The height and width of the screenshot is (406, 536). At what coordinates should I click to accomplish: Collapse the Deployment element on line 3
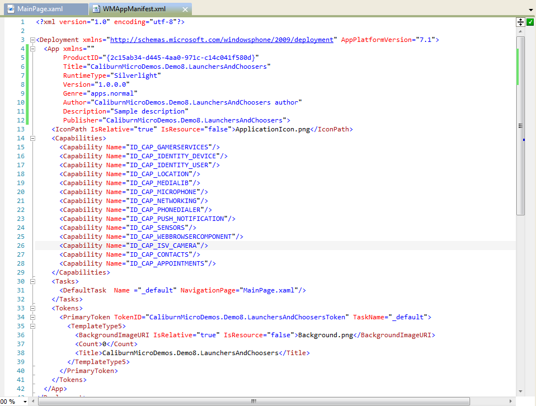(32, 40)
